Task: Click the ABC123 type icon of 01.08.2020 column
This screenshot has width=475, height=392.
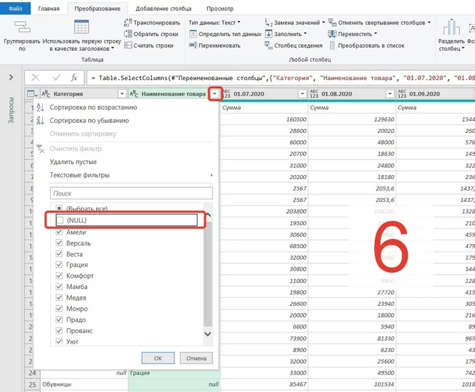Action: click(314, 94)
